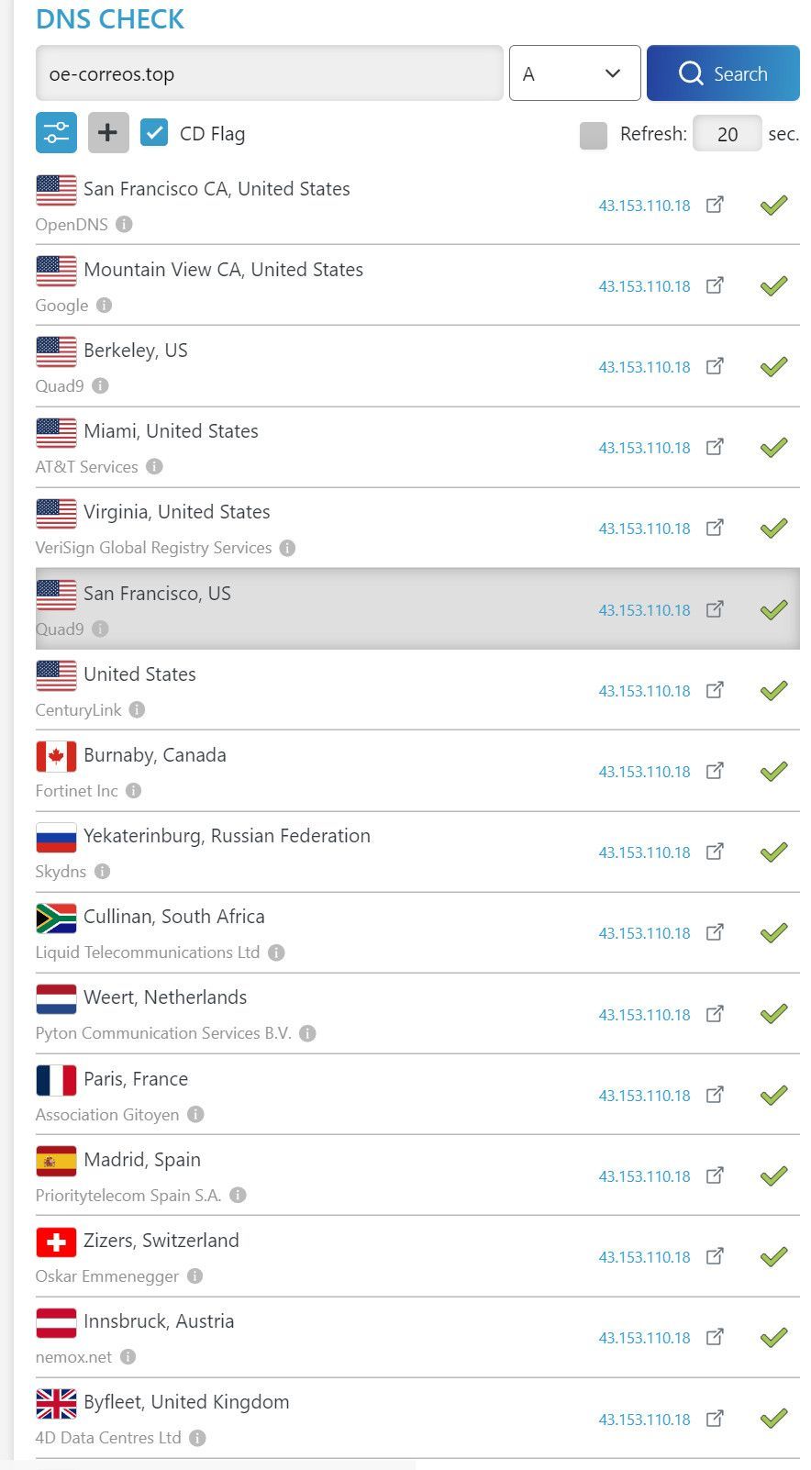
Task: Open the DNS query settings filter icon
Action: [56, 132]
